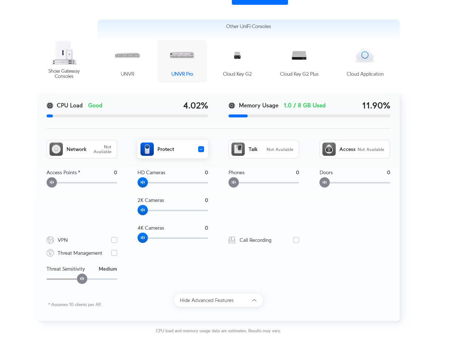Viewport: 464px width, 350px height.
Task: Click the Threat Sensitivity label
Action: click(x=66, y=269)
